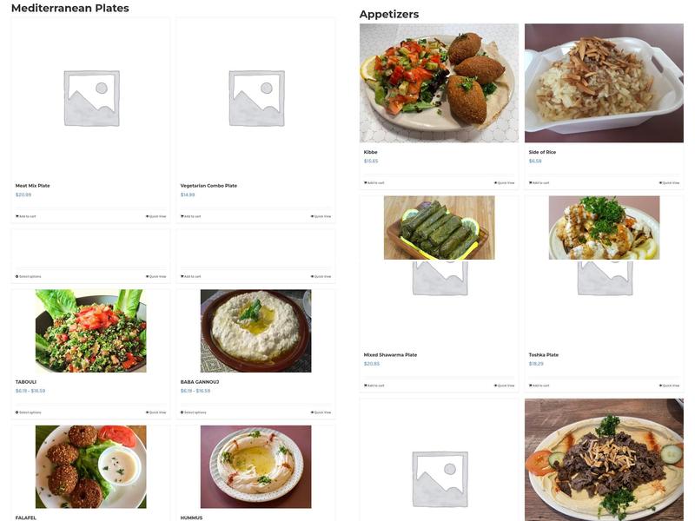Image resolution: width=695 pixels, height=521 pixels.
Task: Click the cart icon under Vegetarian Combo Plate
Action: 181,215
